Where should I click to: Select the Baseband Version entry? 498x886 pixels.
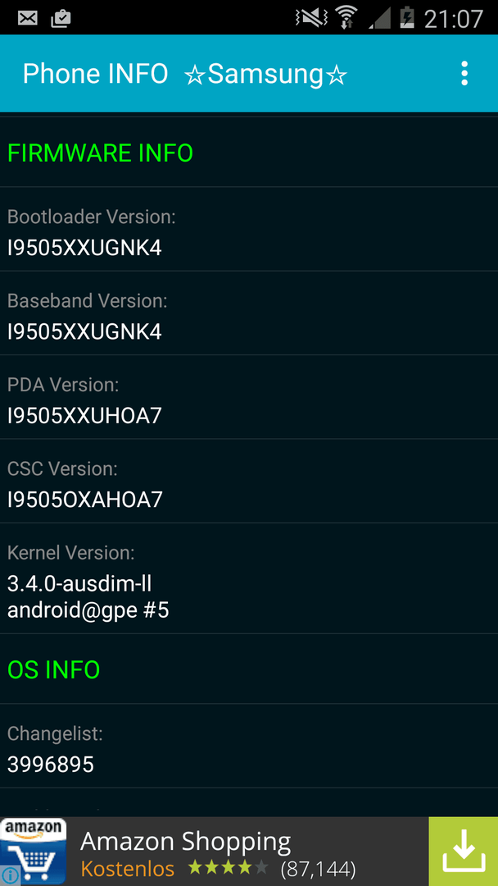(x=249, y=313)
